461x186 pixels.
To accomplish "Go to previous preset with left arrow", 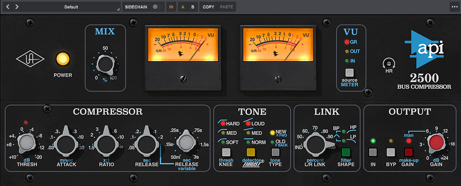I will point(8,7).
